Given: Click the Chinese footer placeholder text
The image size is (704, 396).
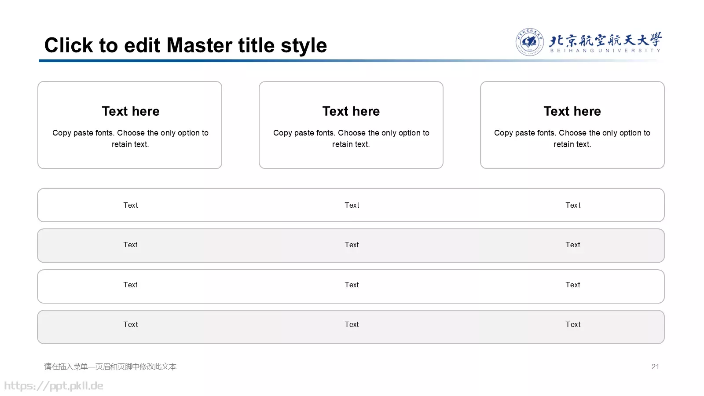Looking at the screenshot, I should (110, 367).
